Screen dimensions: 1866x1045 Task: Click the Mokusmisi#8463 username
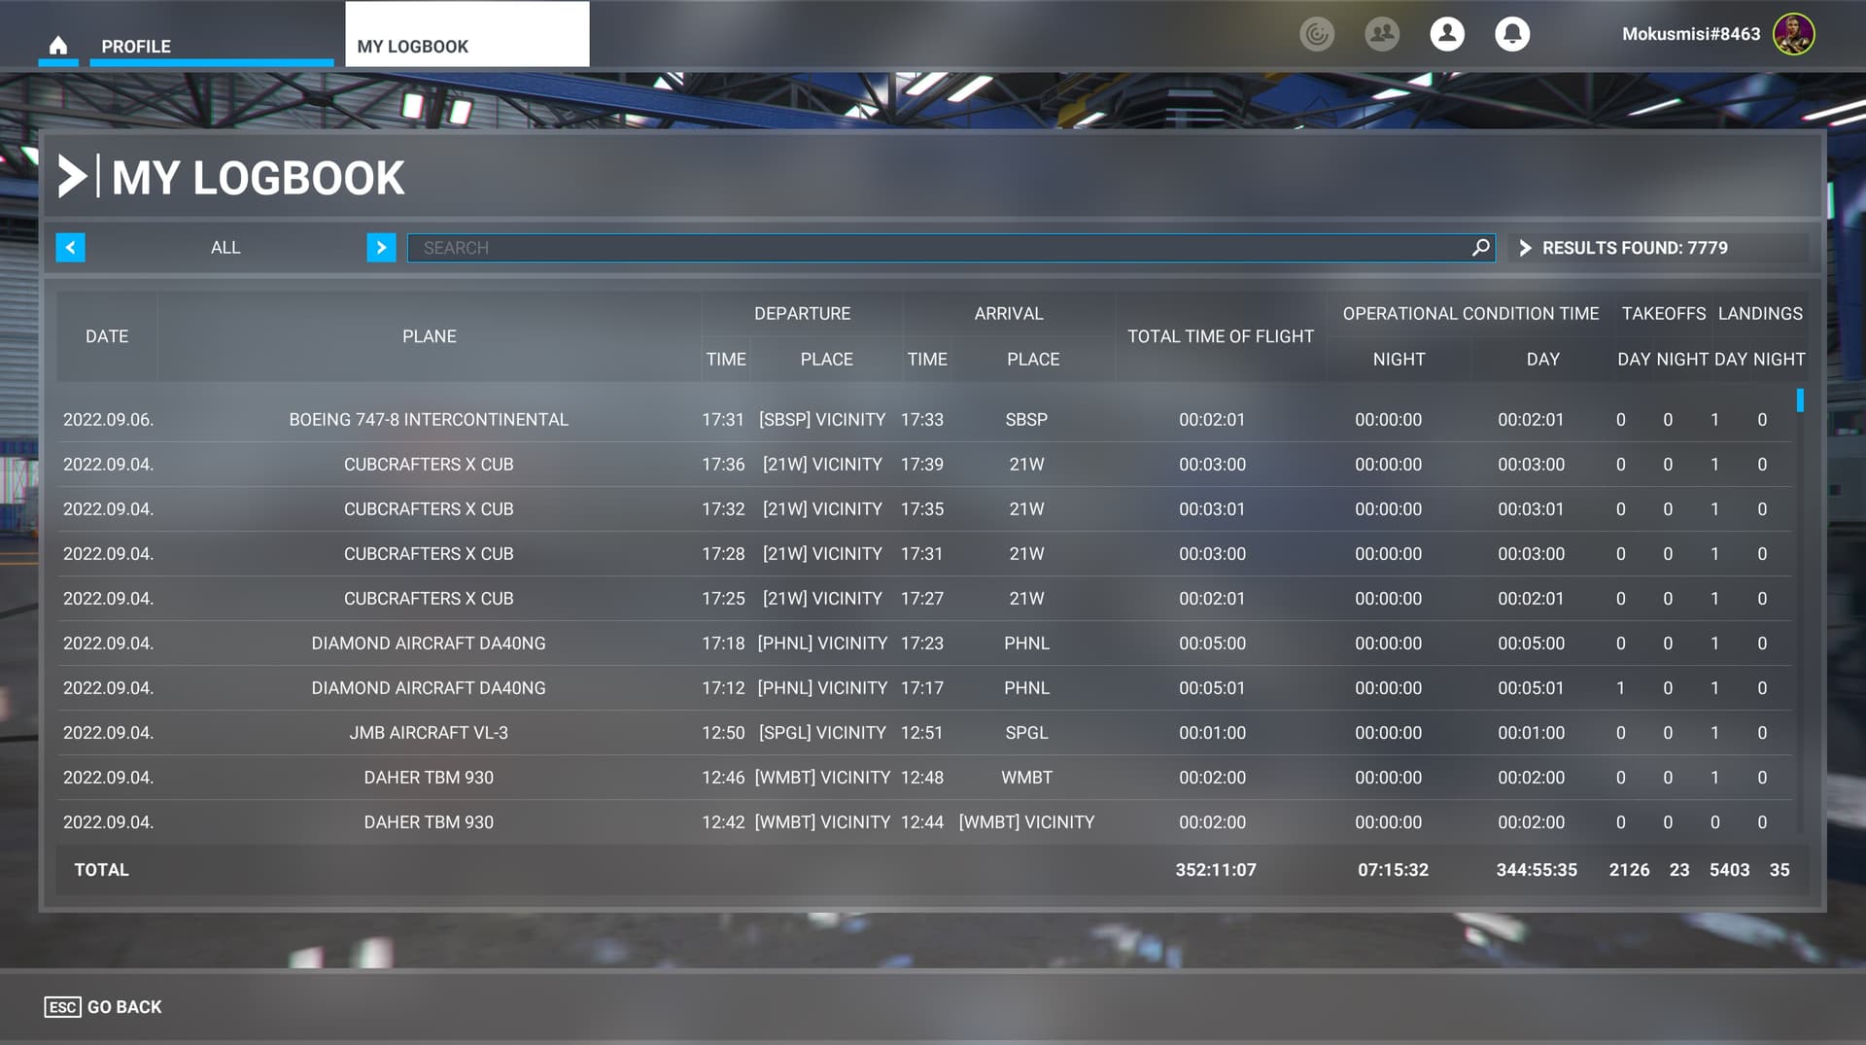(x=1689, y=33)
